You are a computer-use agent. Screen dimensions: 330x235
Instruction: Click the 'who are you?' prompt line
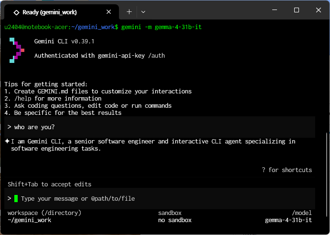click(x=160, y=127)
